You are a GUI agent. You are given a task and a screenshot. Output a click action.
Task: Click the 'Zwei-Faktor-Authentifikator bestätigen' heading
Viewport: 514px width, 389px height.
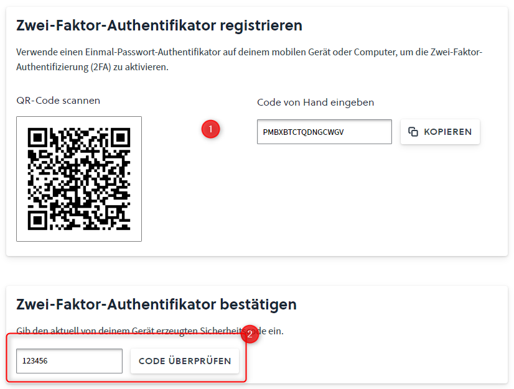156,304
